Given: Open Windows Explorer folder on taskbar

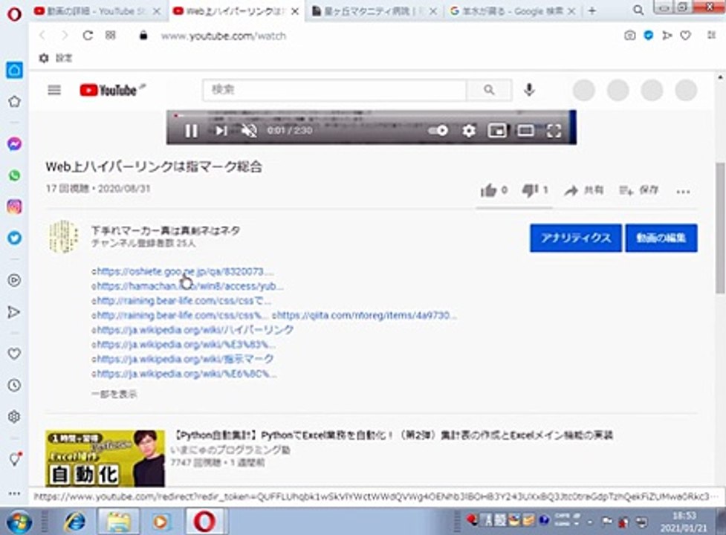Looking at the screenshot, I should point(118,522).
